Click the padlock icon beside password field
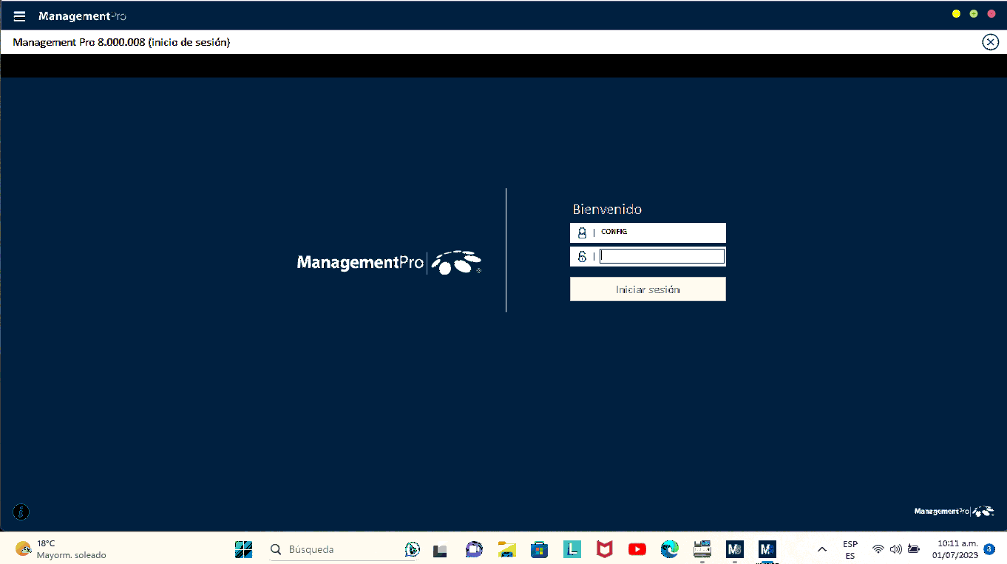The height and width of the screenshot is (564, 1007). (x=582, y=256)
